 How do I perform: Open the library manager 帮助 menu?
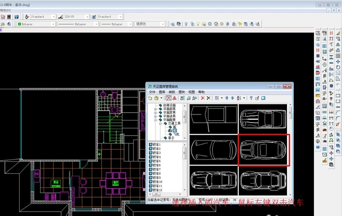point(201,92)
